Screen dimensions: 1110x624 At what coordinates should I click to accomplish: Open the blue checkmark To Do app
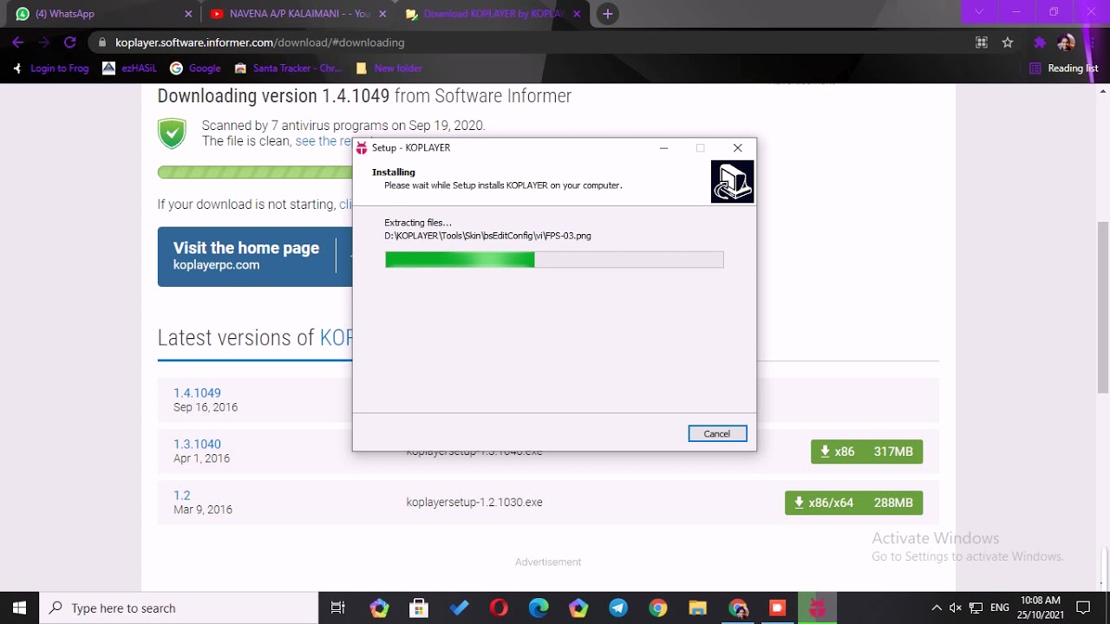click(x=459, y=608)
